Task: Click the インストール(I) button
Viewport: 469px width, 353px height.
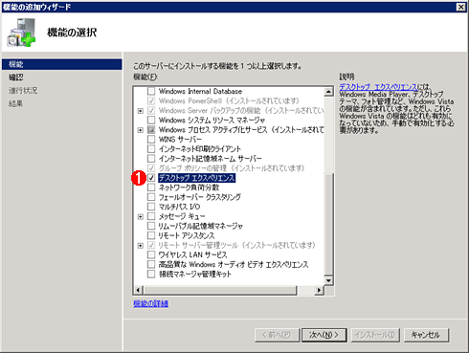Action: (x=375, y=335)
